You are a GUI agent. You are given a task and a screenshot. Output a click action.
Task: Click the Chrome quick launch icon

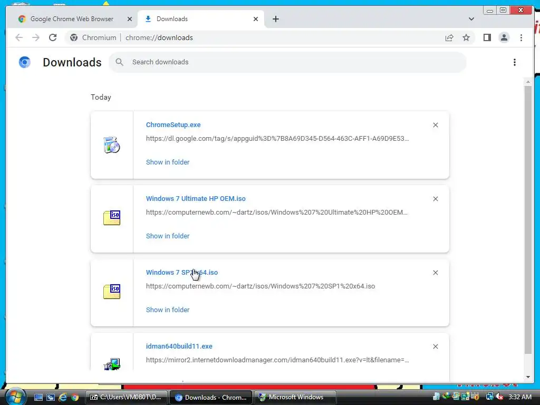75,397
